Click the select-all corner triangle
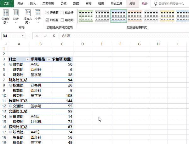189x144 pixels. [x=6, y=44]
